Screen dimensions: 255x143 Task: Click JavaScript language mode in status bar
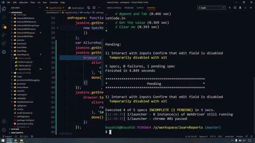(x=229, y=136)
